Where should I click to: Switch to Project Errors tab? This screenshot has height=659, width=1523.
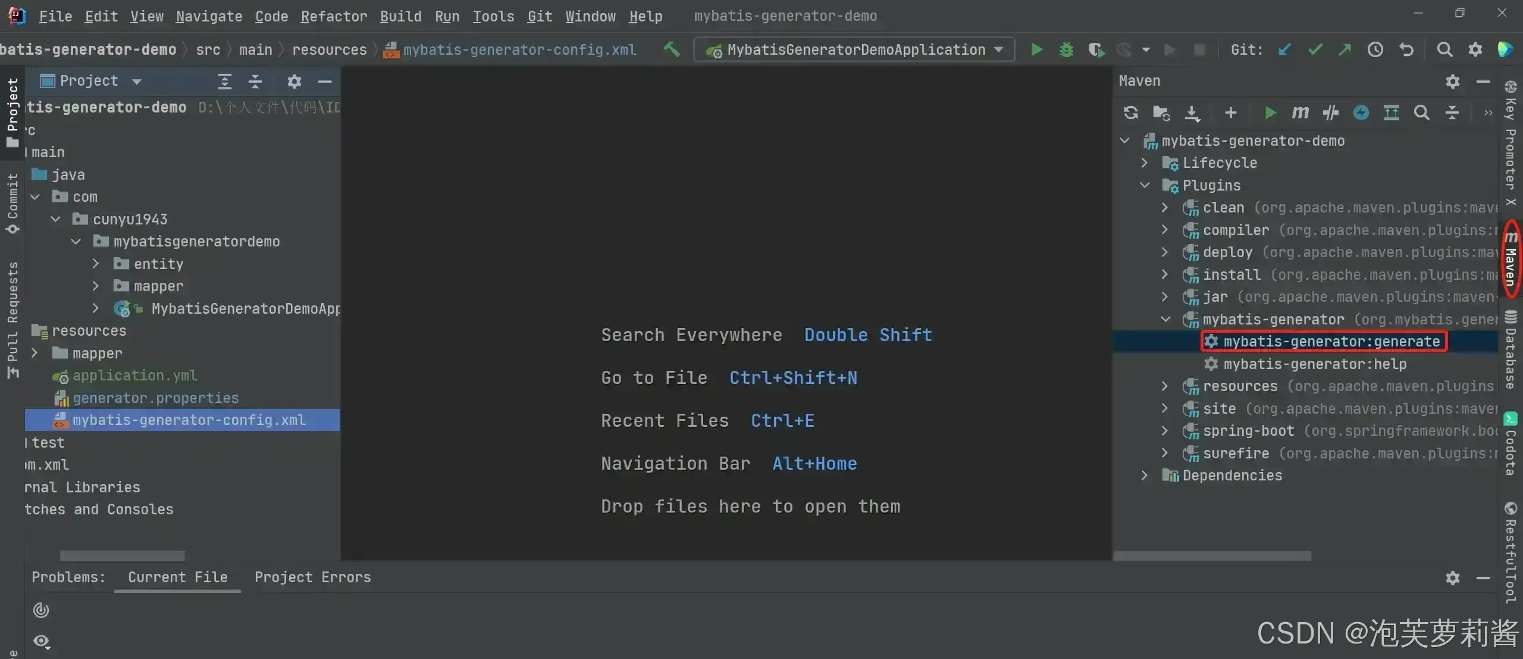[x=312, y=577]
